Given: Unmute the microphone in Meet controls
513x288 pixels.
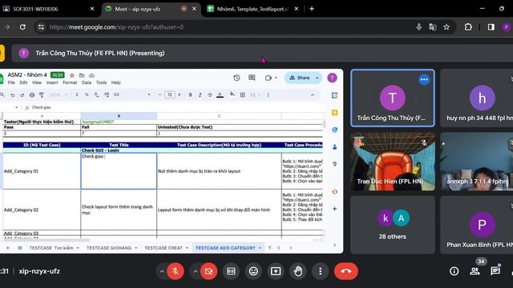Looking at the screenshot, I should tap(176, 271).
